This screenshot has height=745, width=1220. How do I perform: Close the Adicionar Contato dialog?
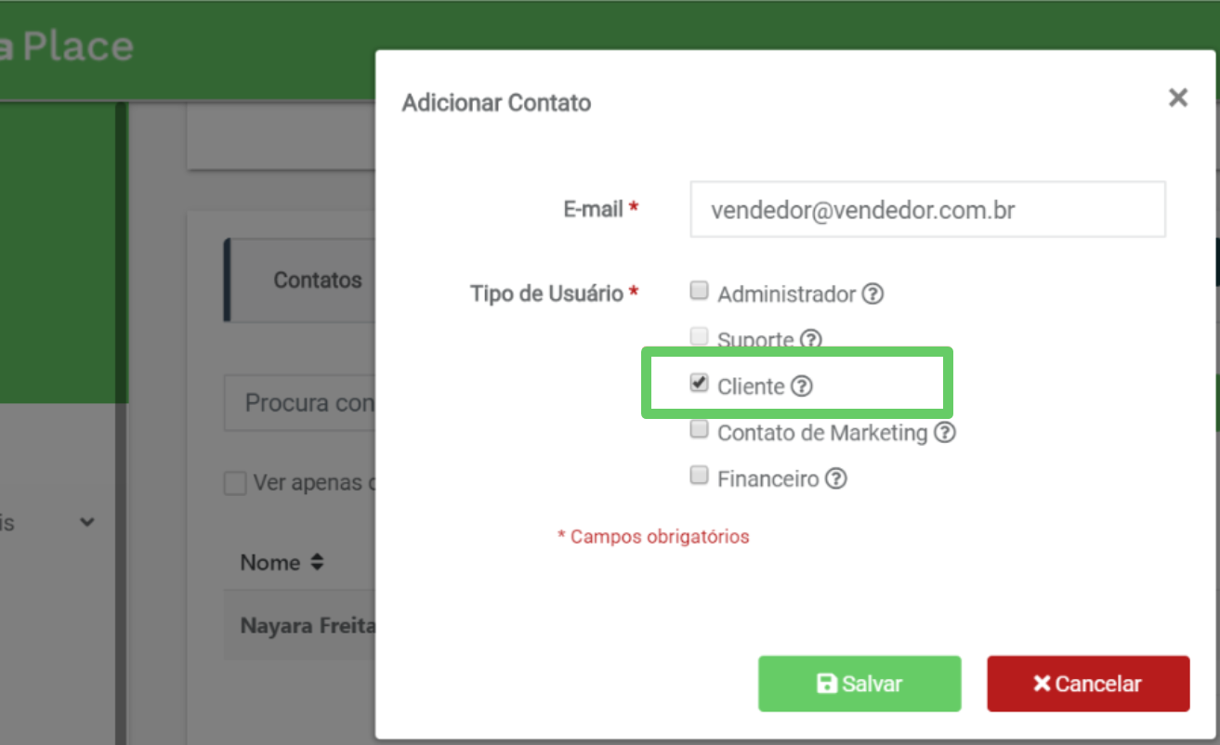[1178, 98]
